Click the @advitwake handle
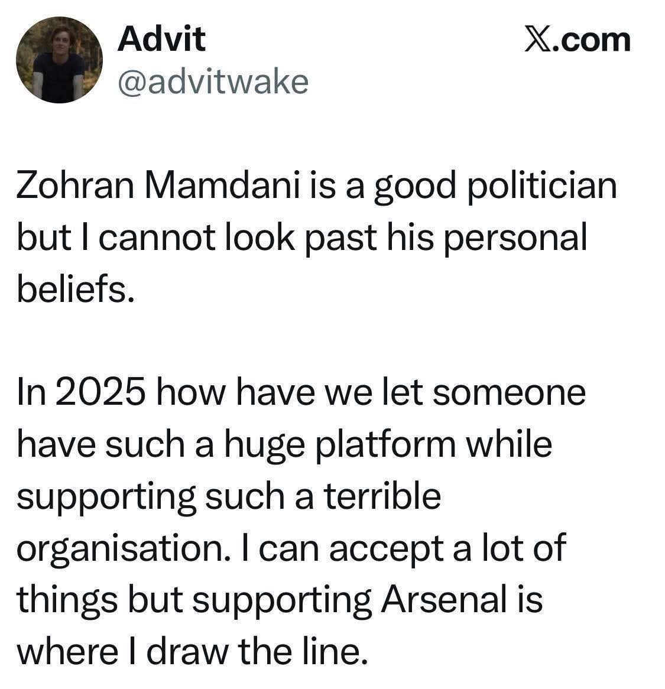 coord(213,82)
